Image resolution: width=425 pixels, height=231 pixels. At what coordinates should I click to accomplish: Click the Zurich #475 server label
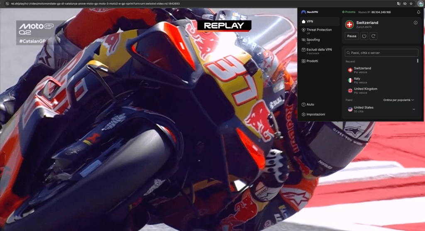(x=364, y=27)
